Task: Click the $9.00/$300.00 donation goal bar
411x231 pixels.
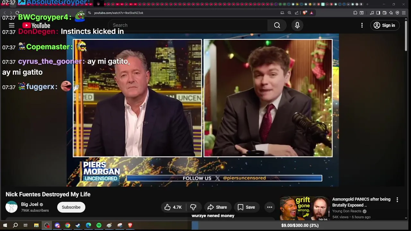Action: pos(300,226)
